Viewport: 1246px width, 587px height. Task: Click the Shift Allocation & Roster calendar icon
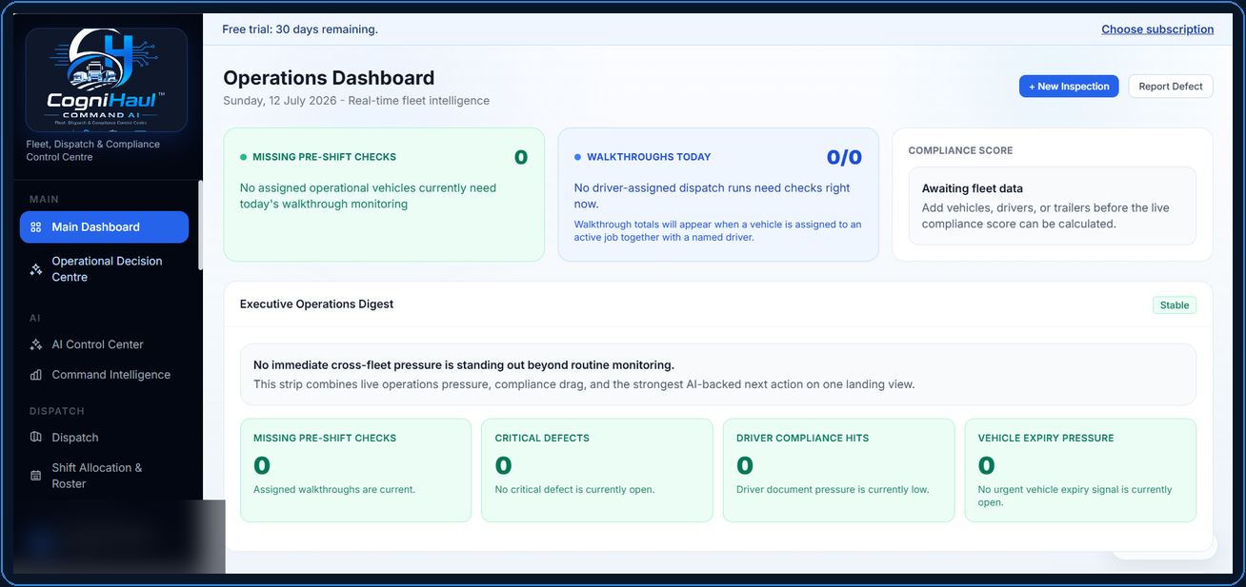point(36,476)
